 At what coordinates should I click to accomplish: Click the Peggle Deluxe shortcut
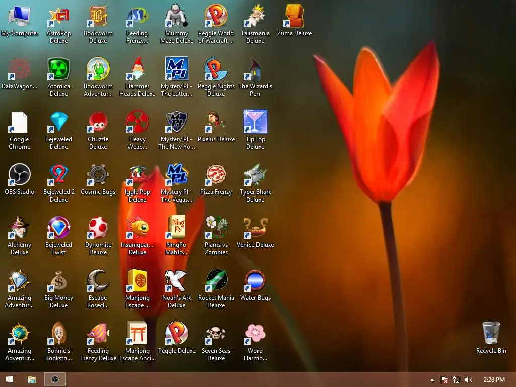point(177,334)
